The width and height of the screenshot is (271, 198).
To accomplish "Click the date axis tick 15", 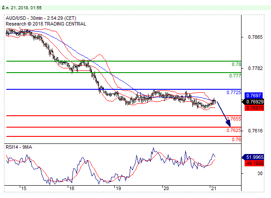I will coord(24,188).
